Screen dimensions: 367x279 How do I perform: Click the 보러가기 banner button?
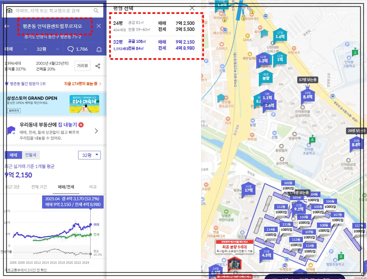(x=14, y=110)
